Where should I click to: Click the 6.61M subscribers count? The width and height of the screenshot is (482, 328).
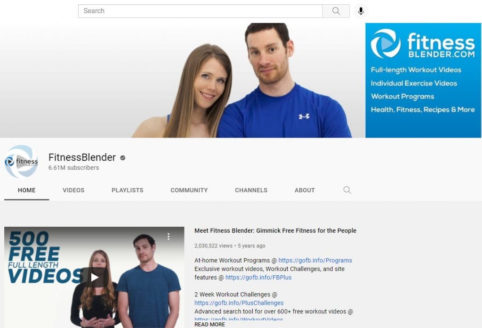click(73, 168)
